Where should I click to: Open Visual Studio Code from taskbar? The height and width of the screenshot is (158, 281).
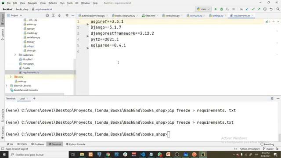tap(142, 154)
